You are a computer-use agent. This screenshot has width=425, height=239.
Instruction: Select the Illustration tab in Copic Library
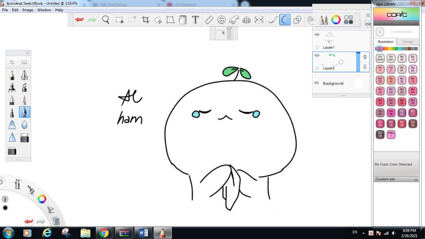pyautogui.click(x=386, y=42)
